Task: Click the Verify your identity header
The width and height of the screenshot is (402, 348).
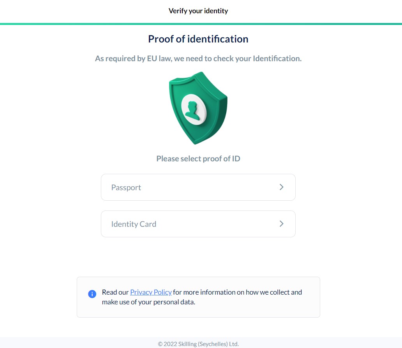Action: click(198, 11)
